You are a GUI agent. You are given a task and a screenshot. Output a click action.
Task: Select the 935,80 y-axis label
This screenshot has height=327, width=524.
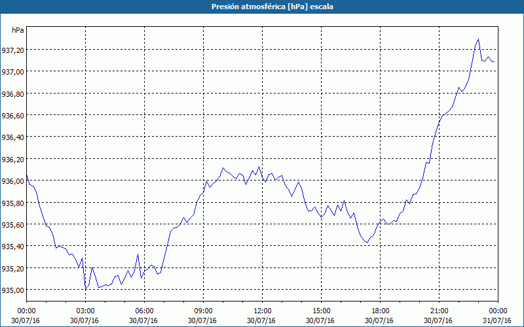point(12,203)
